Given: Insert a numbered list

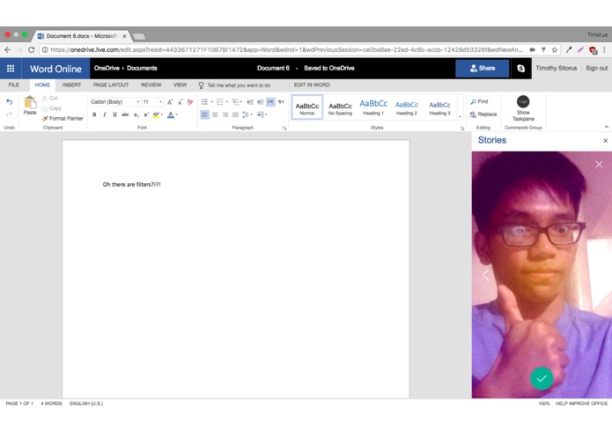Looking at the screenshot, I should 220,102.
